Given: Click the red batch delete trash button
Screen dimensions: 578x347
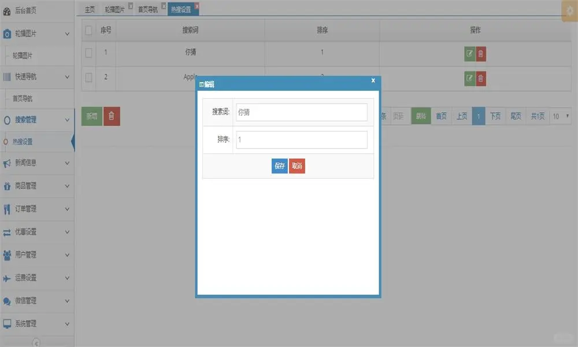Looking at the screenshot, I should pos(112,116).
